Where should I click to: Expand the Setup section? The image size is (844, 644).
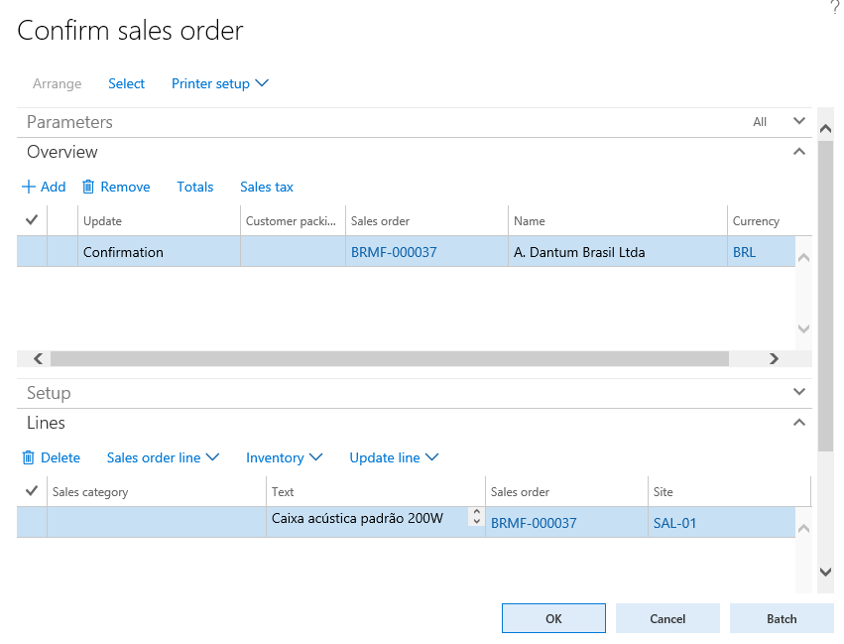pos(799,392)
